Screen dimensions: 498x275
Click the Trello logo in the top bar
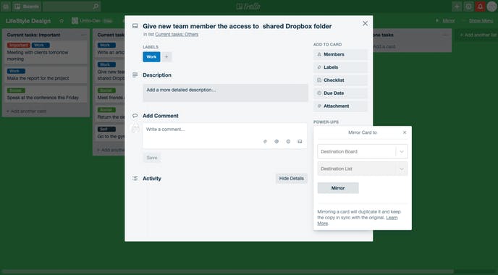click(249, 7)
